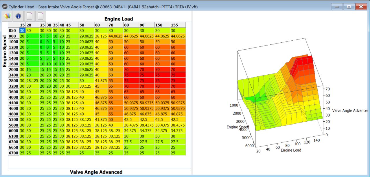
Task: Click the 28.125 cell in row 2800
Action: (x=32, y=80)
